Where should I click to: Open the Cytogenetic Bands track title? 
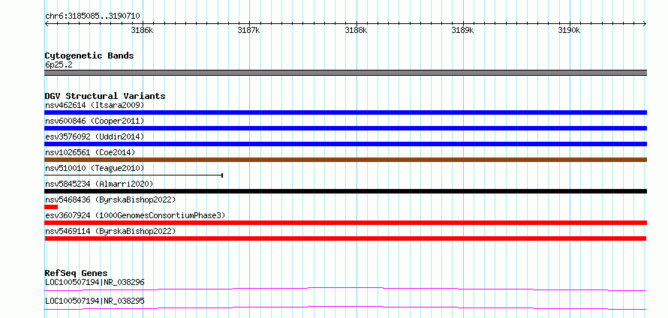pyautogui.click(x=89, y=55)
